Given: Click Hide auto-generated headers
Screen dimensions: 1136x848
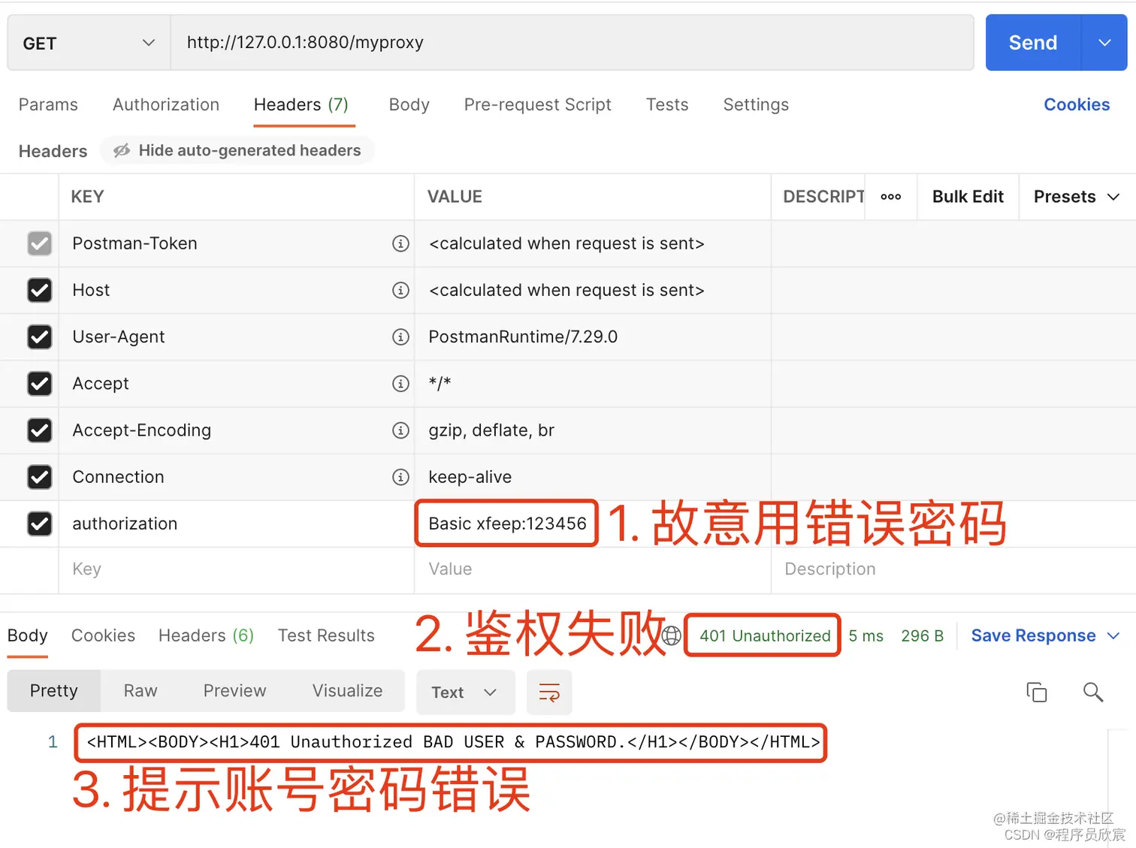Looking at the screenshot, I should click(237, 151).
